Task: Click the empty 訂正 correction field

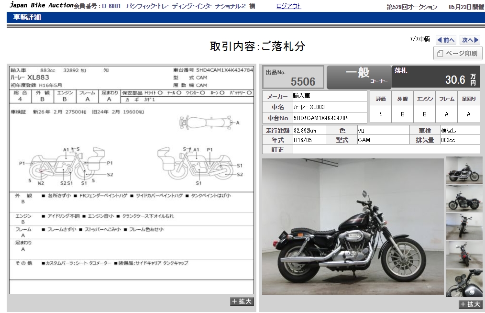Action: 386,149
